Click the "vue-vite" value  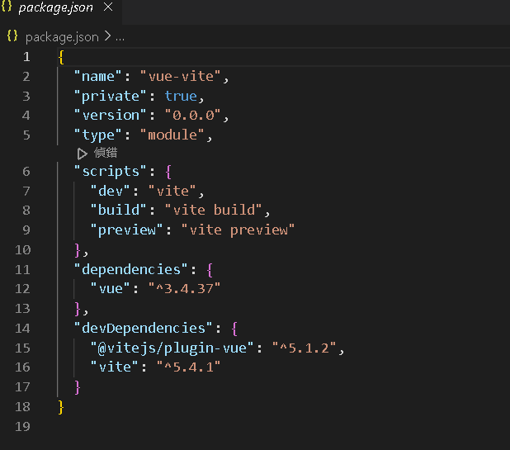click(181, 77)
